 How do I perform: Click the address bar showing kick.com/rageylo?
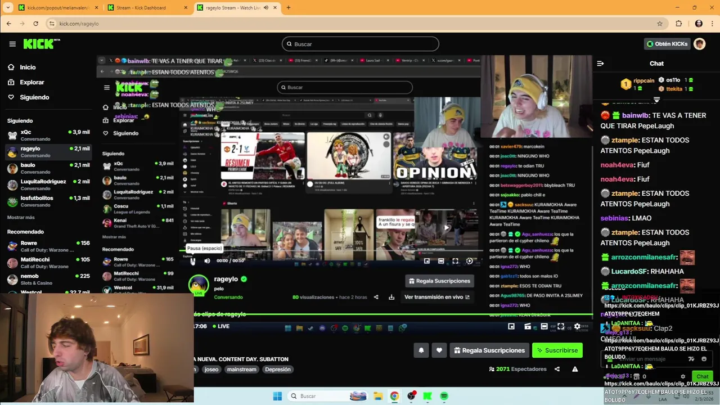point(354,24)
